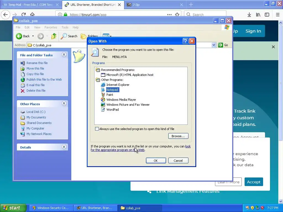Open the Edit menu in collab_pxe window

27,27
